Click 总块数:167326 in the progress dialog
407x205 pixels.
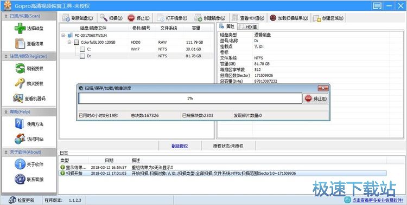tap(145, 115)
